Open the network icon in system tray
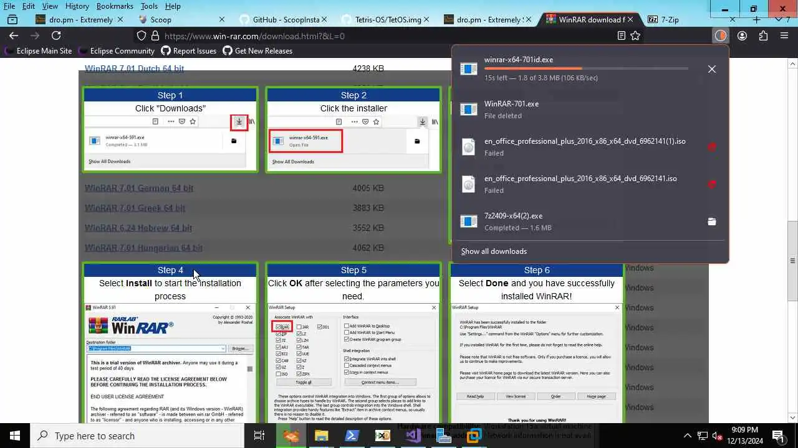Screen dimensions: 798x448 (703, 436)
